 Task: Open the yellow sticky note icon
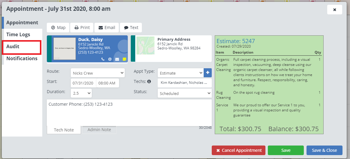coord(124,59)
